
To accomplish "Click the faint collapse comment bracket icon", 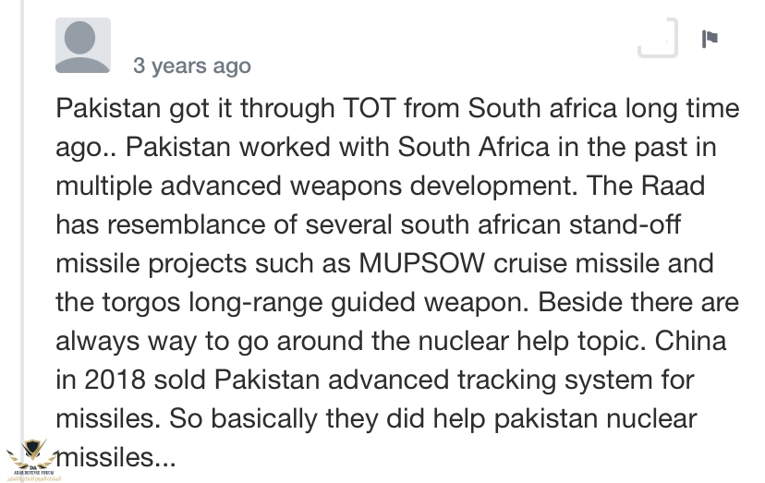I will pyautogui.click(x=660, y=40).
